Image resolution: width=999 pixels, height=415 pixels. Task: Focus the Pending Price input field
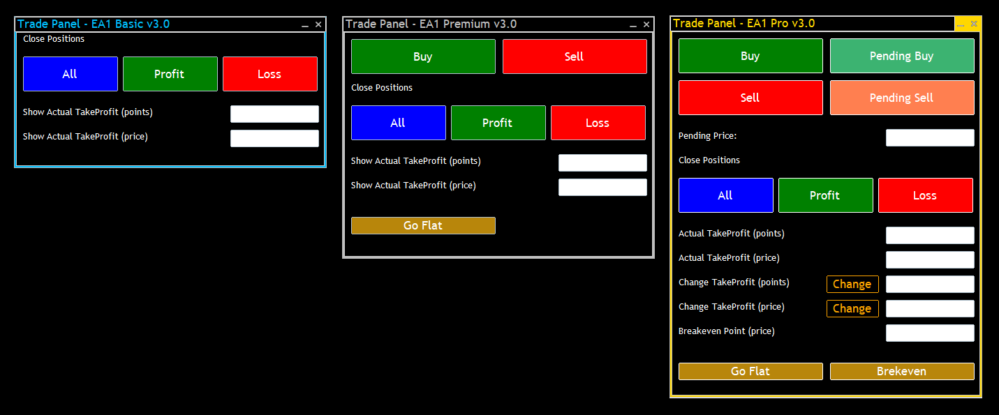pos(930,137)
